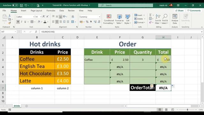Open the font name dropdown
Viewport: 204px width, 115px height.
click(x=34, y=17)
